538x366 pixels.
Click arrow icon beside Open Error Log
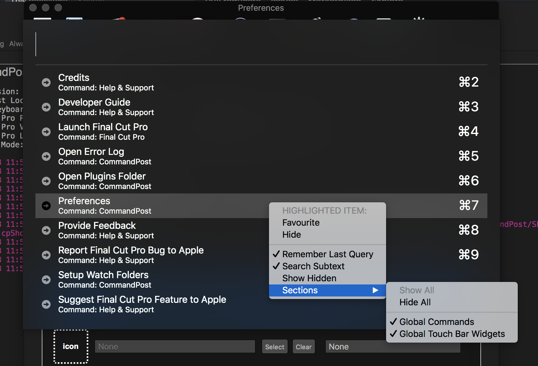pos(46,156)
